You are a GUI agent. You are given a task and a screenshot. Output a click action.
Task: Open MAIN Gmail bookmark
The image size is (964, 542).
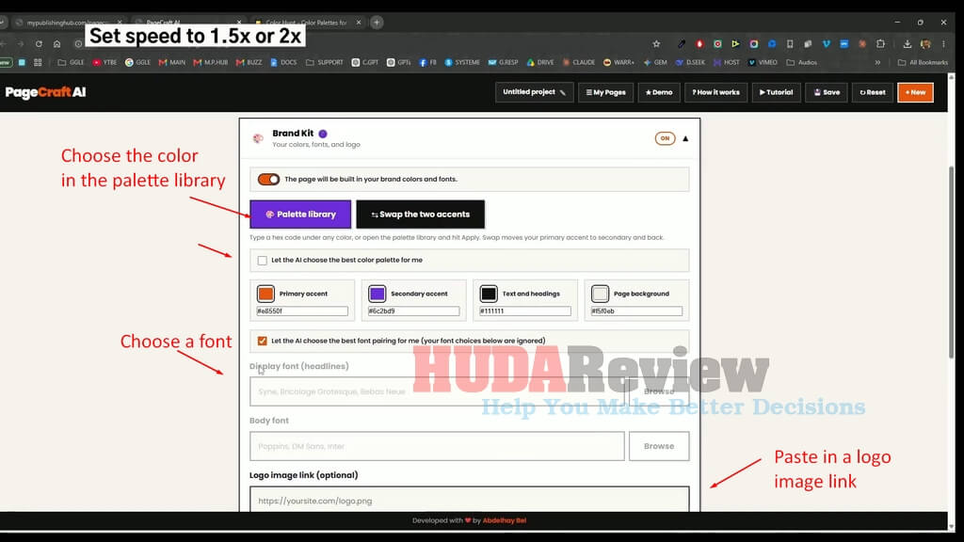click(172, 63)
